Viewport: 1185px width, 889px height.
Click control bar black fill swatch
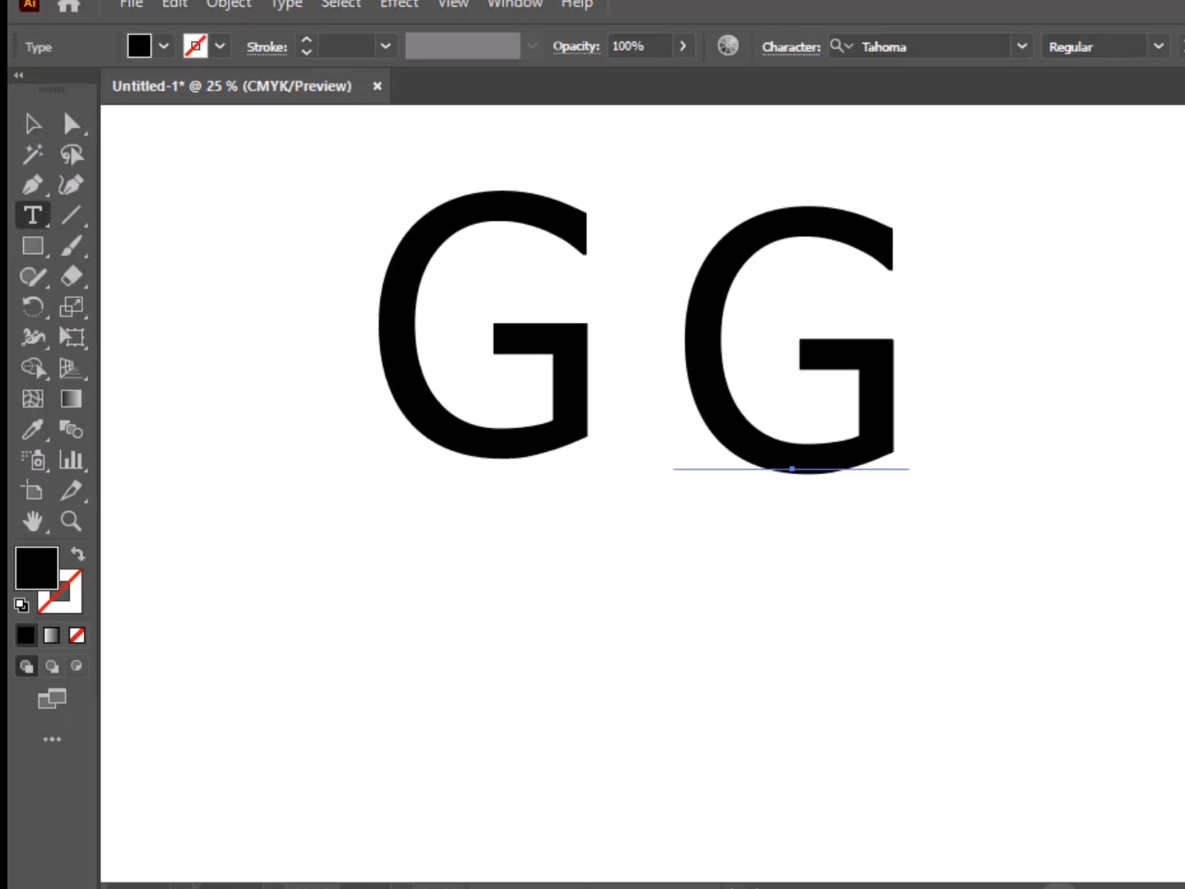point(139,46)
